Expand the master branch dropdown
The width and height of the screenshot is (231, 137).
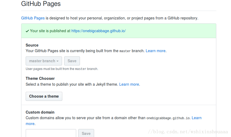coord(44,61)
